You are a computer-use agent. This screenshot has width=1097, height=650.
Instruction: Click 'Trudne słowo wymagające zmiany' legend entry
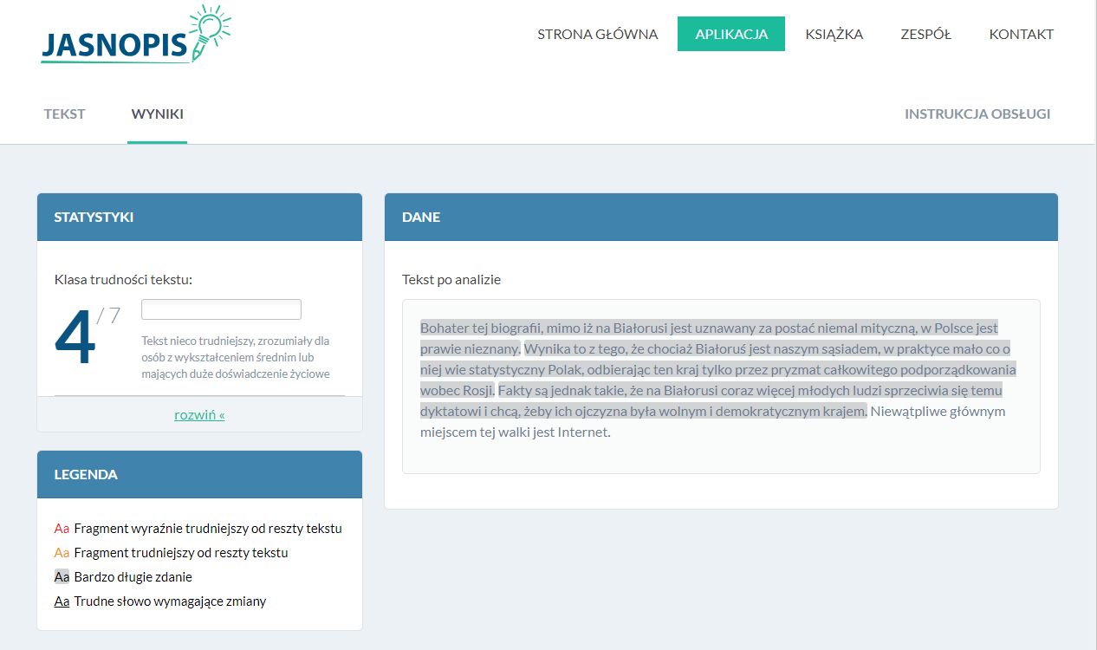pyautogui.click(x=170, y=601)
